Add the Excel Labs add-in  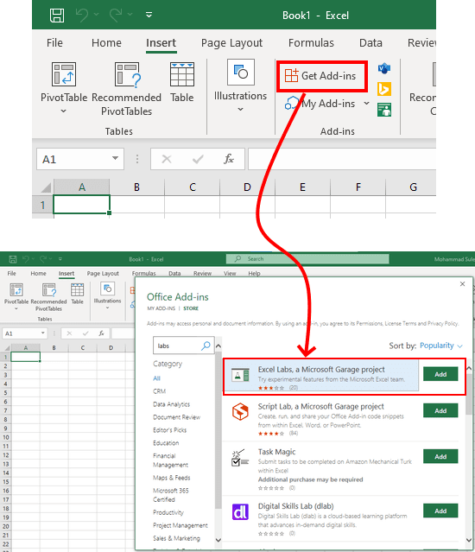(x=440, y=374)
